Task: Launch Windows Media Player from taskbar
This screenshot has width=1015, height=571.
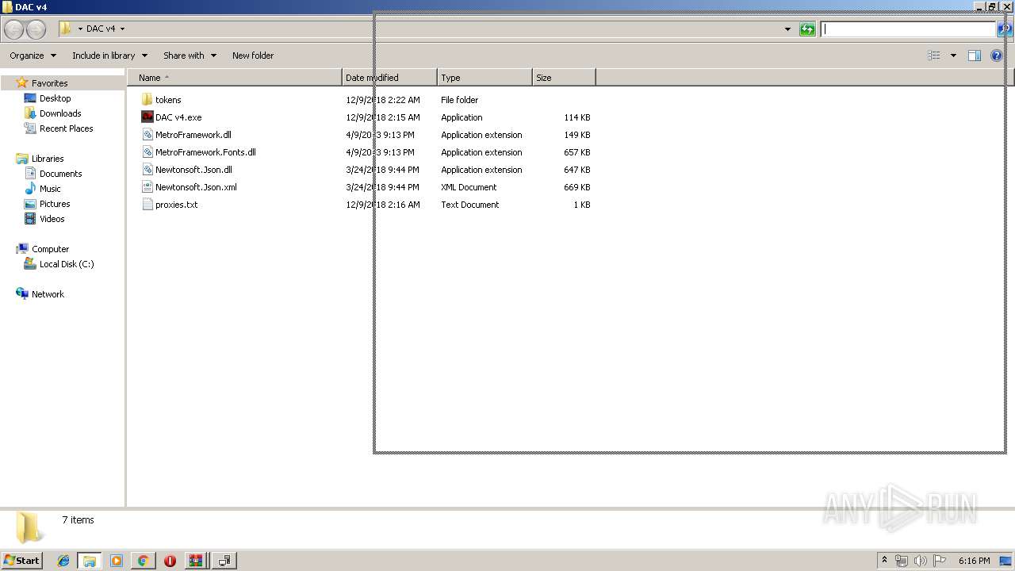Action: 117,561
